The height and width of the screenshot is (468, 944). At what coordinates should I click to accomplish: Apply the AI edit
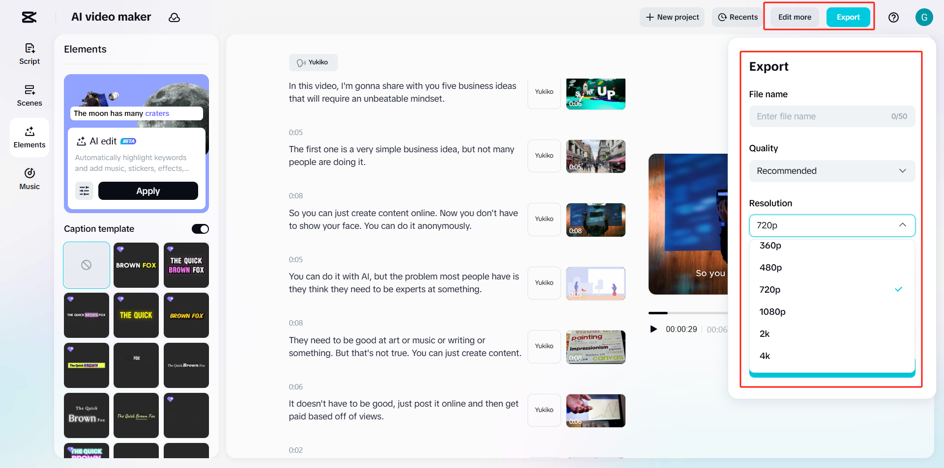pyautogui.click(x=148, y=191)
